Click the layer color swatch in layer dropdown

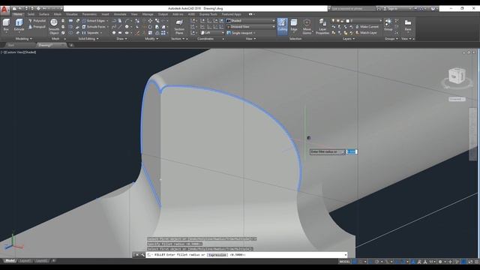[x=348, y=21]
